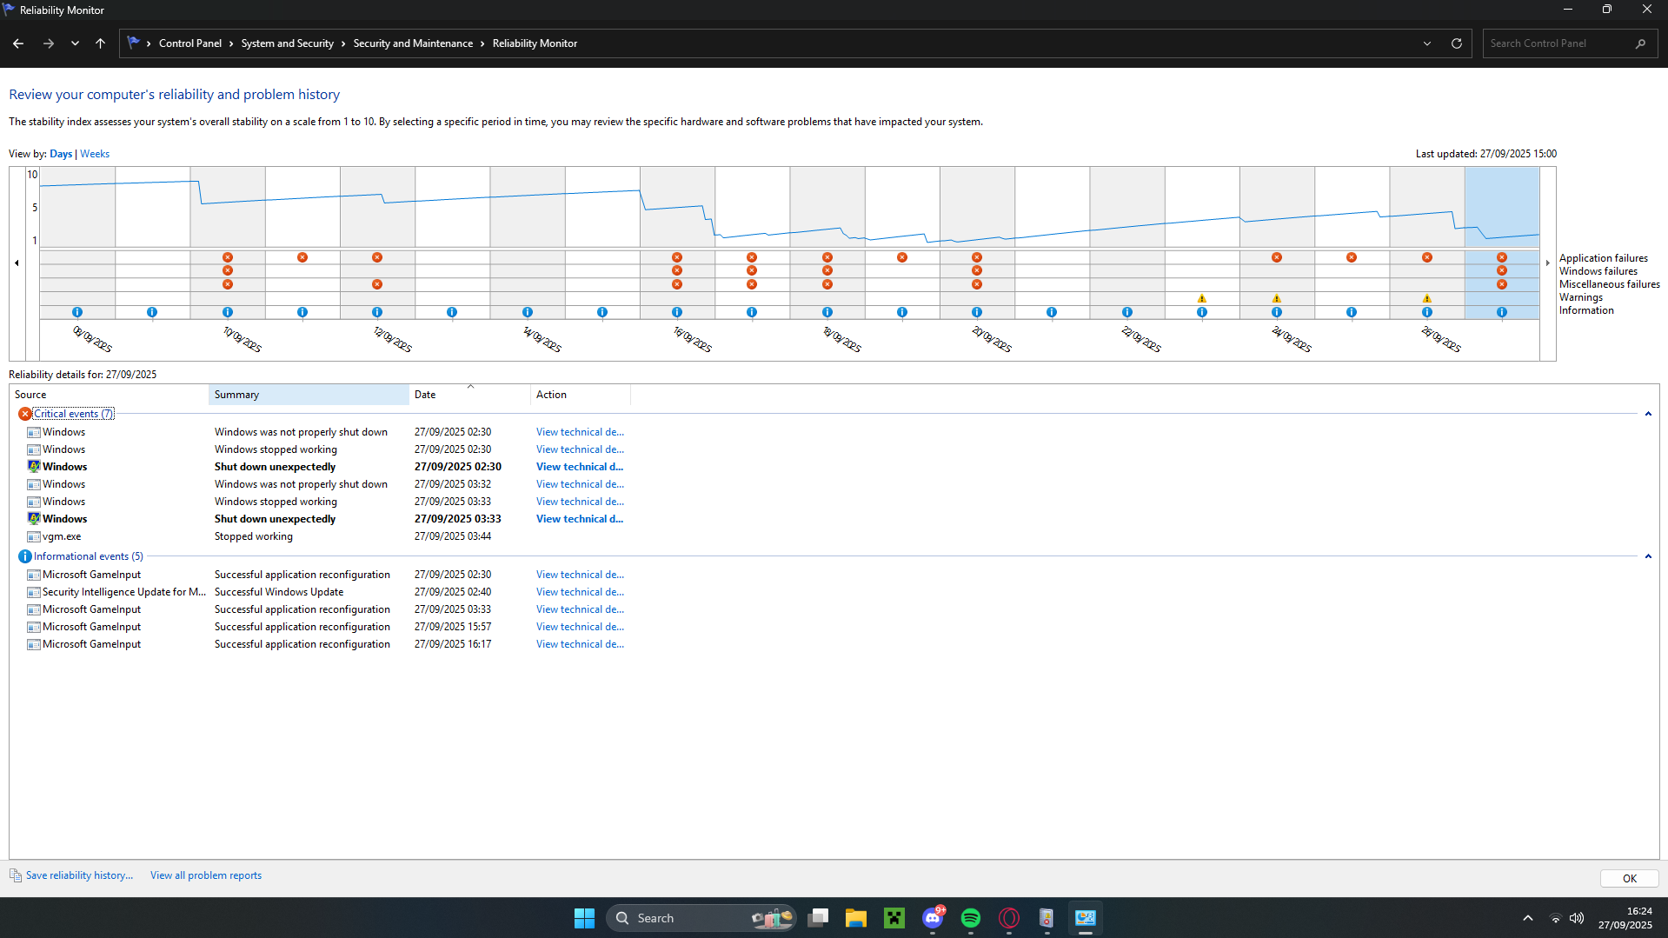Collapse the Critical events group chevron
This screenshot has height=938, width=1668.
pyautogui.click(x=1648, y=414)
